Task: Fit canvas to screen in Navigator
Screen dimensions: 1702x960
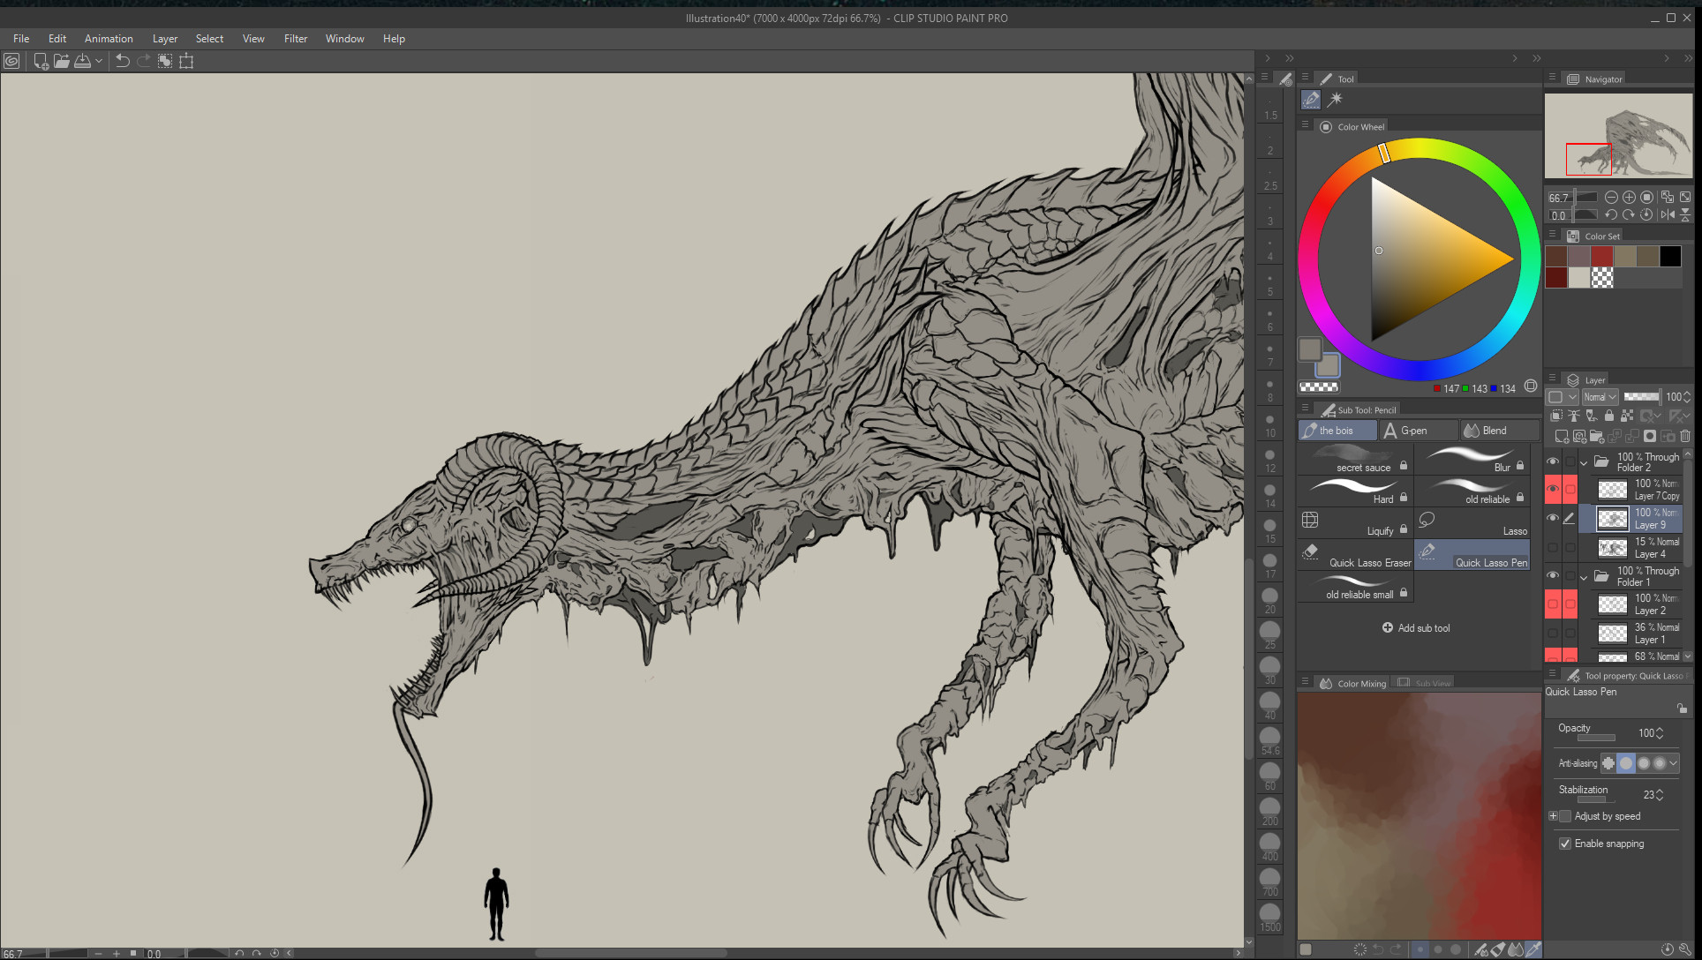Action: (x=1685, y=198)
